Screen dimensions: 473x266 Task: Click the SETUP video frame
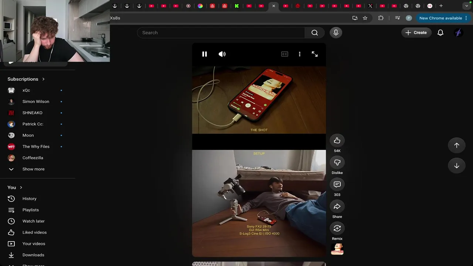pyautogui.click(x=259, y=203)
